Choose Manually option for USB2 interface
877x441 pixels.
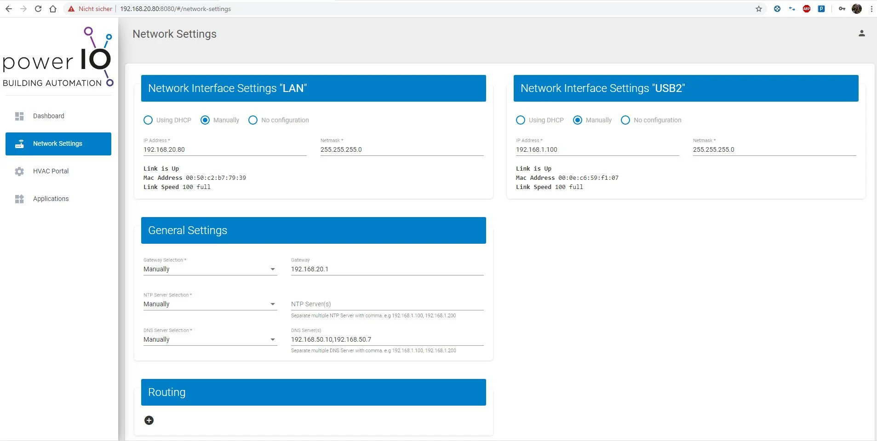(578, 120)
